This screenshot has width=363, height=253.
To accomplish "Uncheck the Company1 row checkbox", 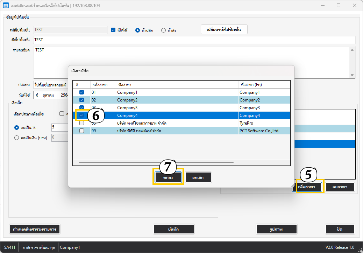I will [x=81, y=92].
